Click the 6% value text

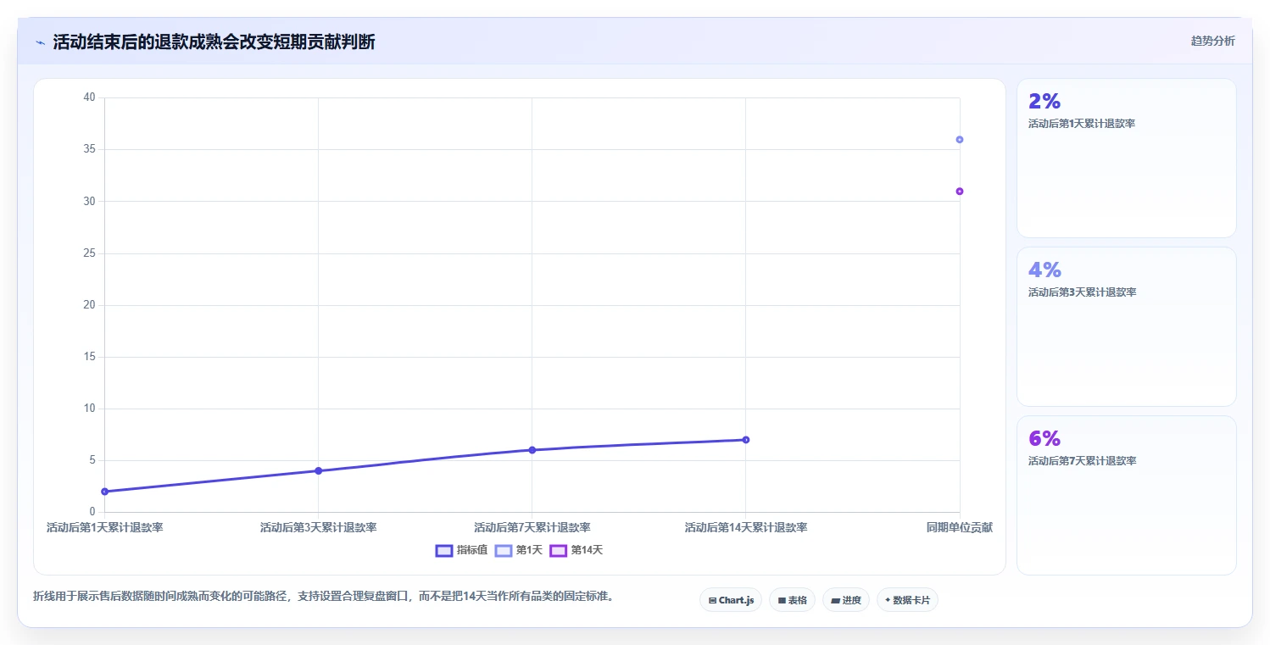(x=1044, y=439)
